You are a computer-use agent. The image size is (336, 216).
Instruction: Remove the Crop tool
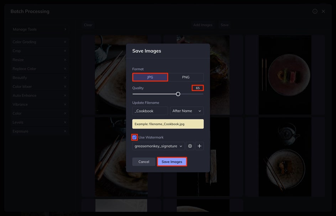coord(65,51)
